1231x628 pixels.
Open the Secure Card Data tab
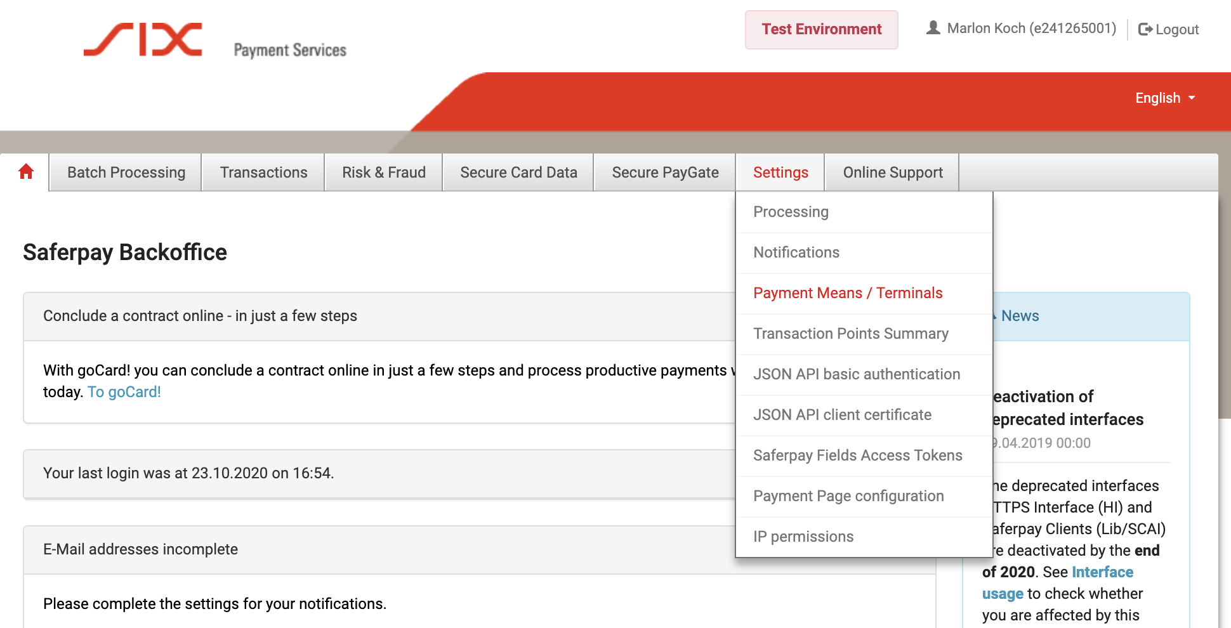point(518,173)
